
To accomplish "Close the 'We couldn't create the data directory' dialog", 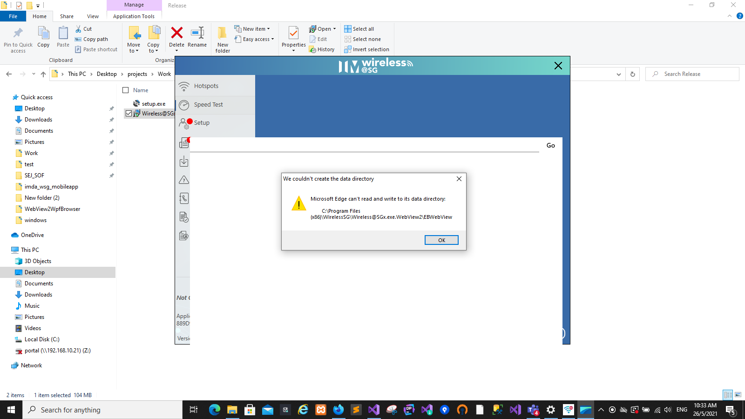I will tap(459, 179).
